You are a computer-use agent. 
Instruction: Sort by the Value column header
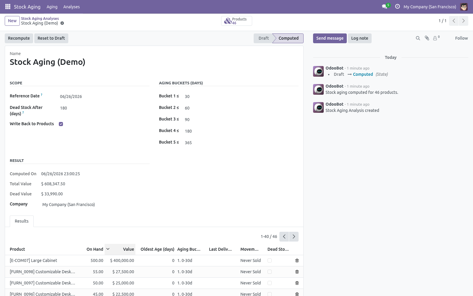tap(120, 249)
